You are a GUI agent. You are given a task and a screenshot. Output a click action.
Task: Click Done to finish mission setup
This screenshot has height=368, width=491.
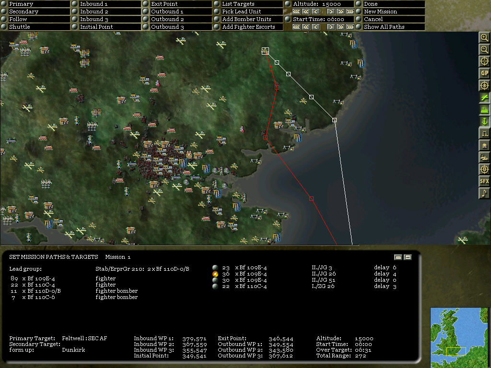[x=390, y=4]
